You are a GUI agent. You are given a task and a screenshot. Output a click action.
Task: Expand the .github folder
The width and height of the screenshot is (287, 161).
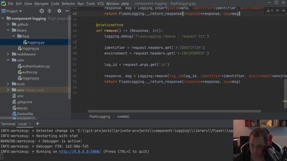8,24
